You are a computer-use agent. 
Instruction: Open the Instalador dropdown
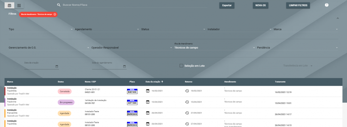(240, 29)
